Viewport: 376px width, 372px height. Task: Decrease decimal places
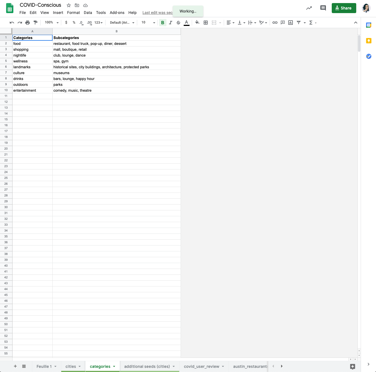pos(81,23)
